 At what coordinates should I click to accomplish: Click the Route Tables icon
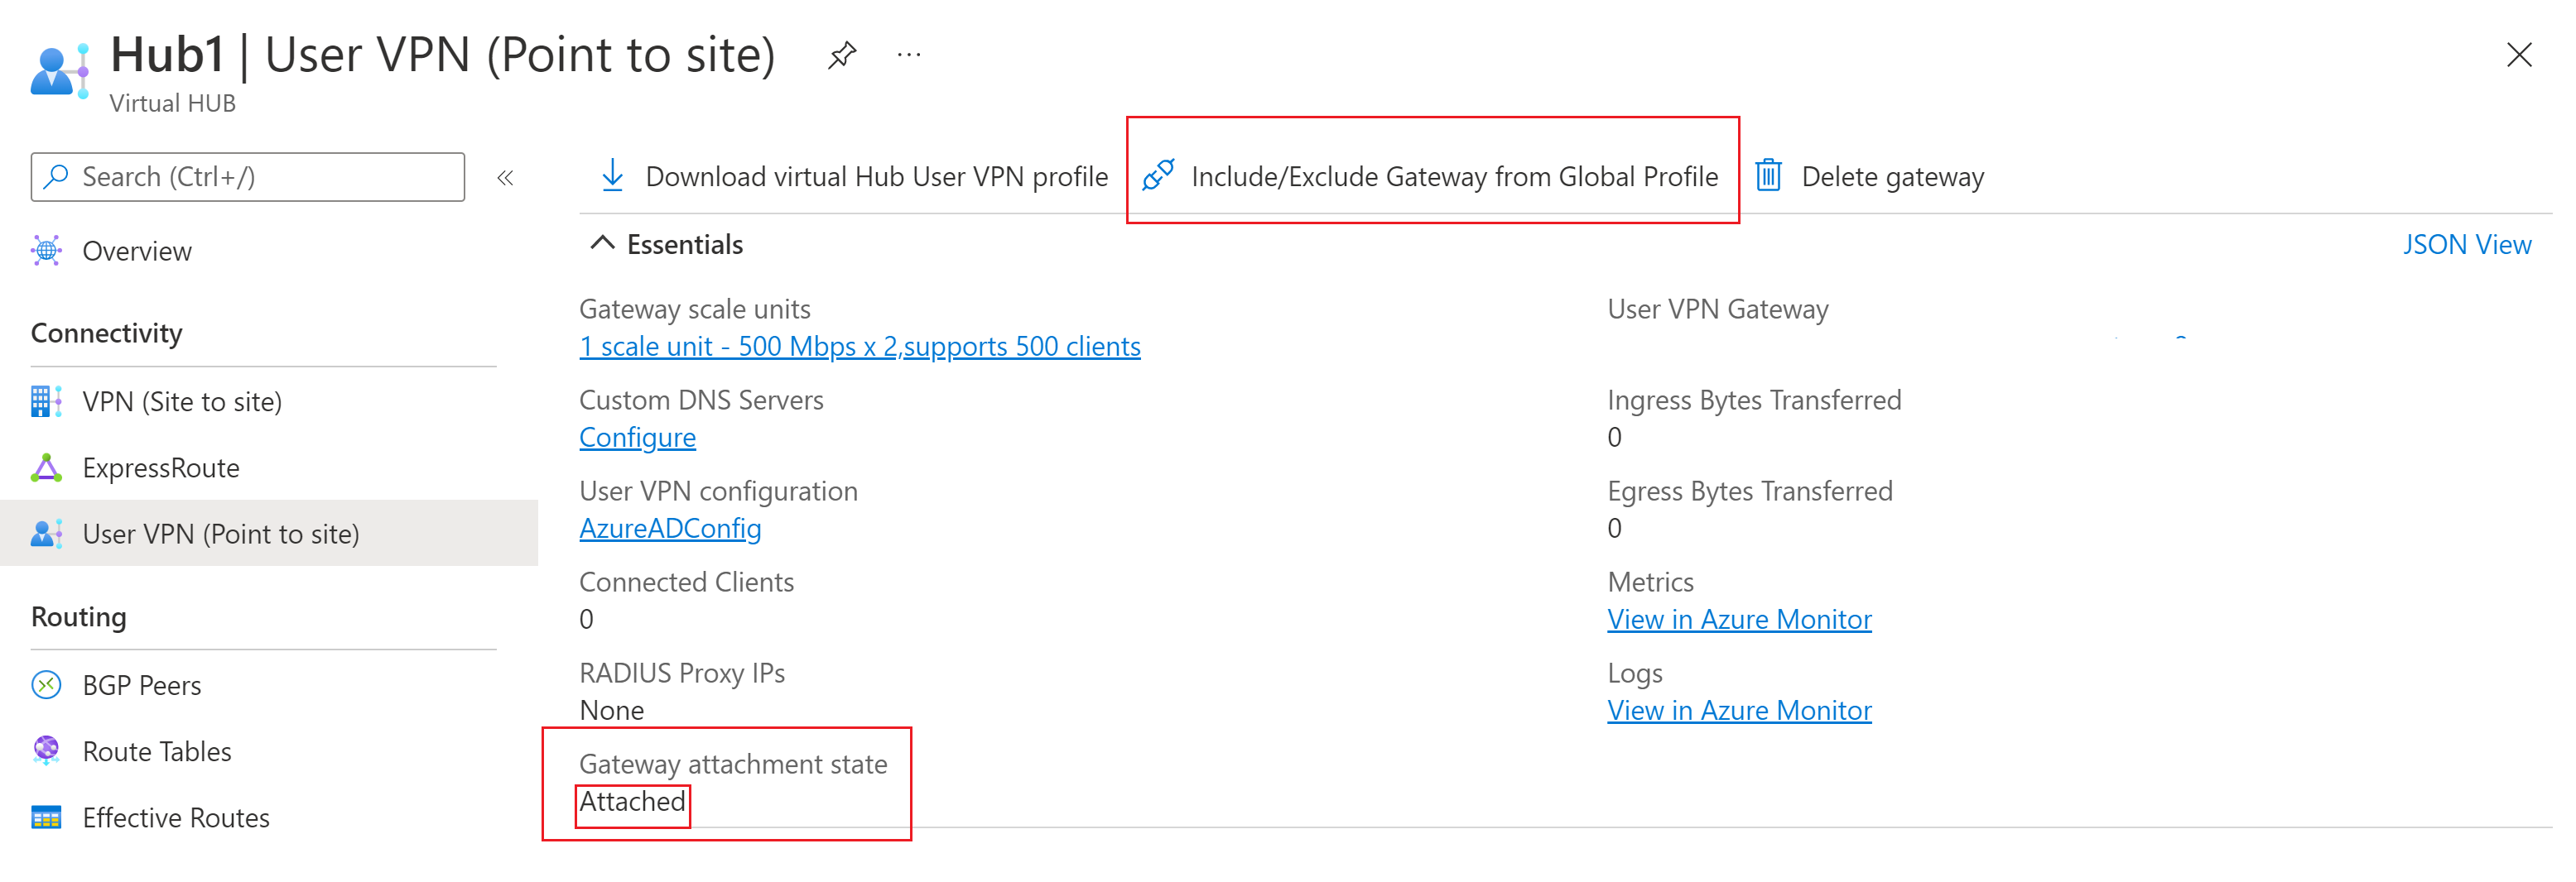click(46, 751)
